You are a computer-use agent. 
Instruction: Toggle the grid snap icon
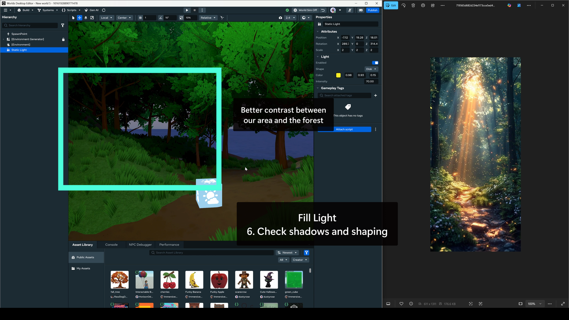[140, 18]
